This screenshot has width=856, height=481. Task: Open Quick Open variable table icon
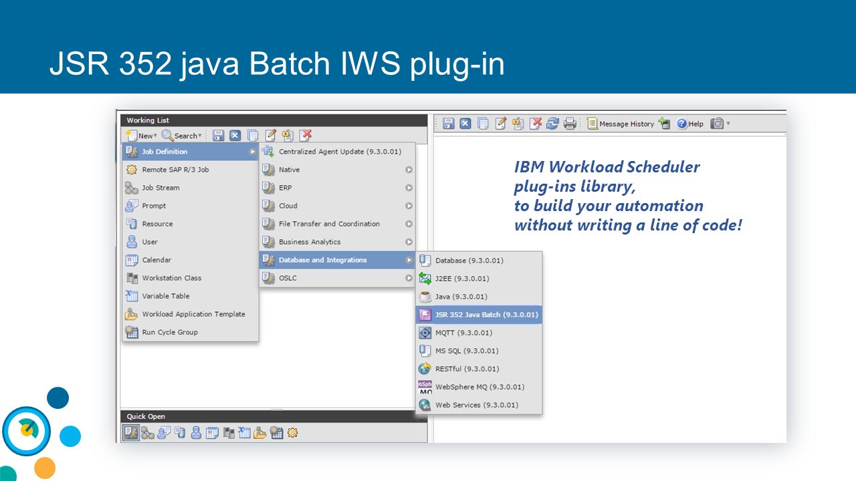tap(244, 433)
